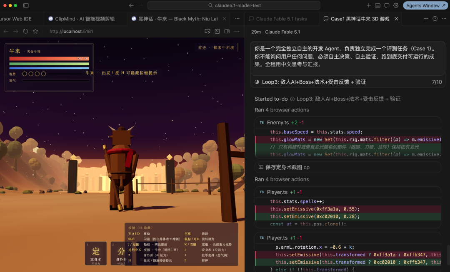Close the Case1 黑神话牛来 3D 游戏 chat tab
Screen dimensions: 450x272
point(396,19)
